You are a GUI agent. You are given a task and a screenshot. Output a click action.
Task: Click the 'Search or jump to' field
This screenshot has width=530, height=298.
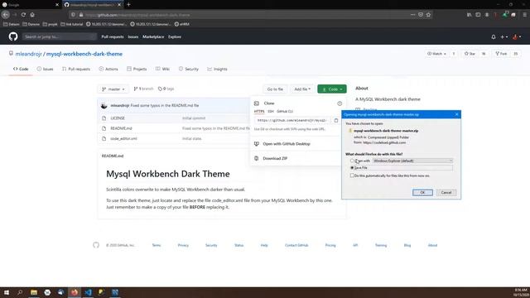click(60, 36)
